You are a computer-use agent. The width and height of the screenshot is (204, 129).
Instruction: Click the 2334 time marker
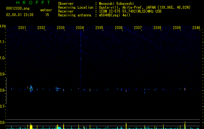[80, 27]
